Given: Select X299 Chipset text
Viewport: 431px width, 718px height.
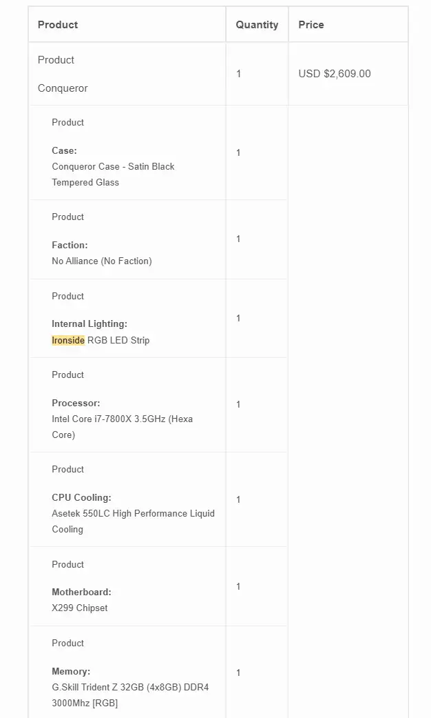Looking at the screenshot, I should click(80, 608).
